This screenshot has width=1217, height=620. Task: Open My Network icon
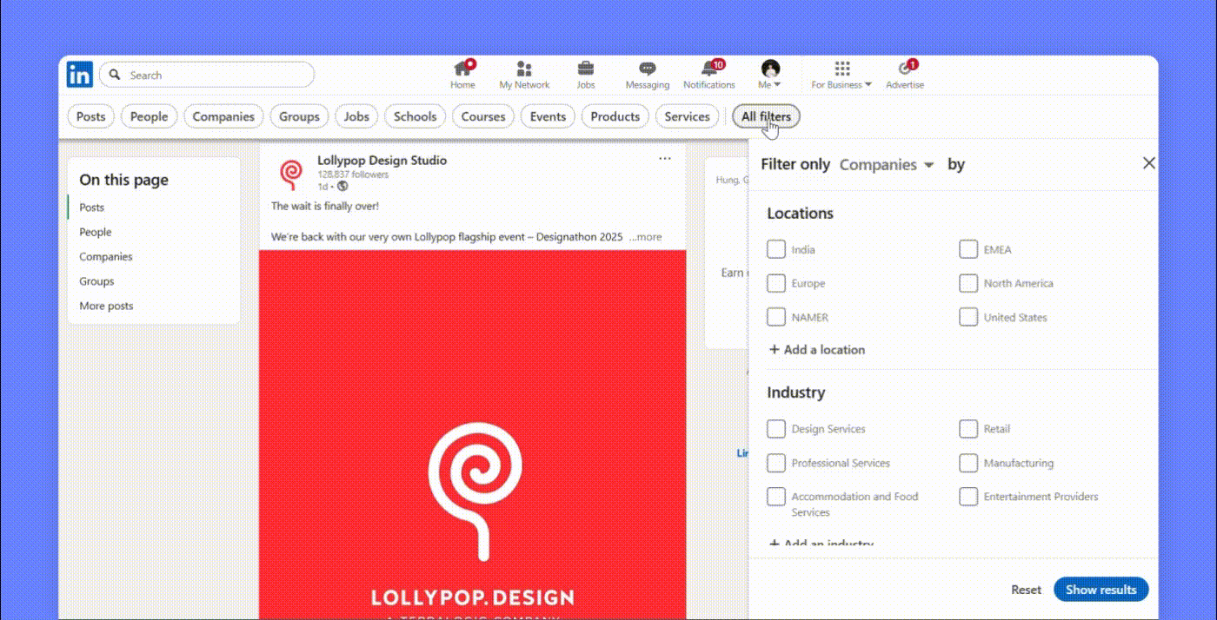(524, 69)
